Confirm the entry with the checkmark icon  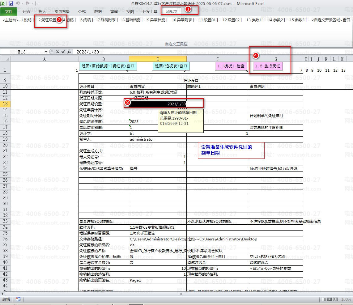tap(63, 52)
